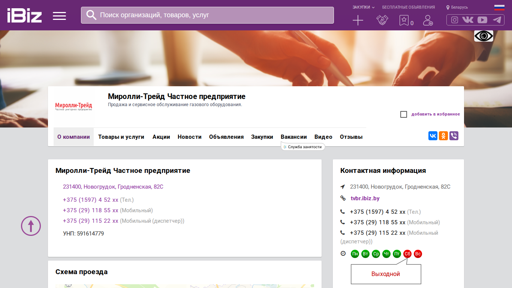Image resolution: width=512 pixels, height=288 pixels.
Task: Expand the ЗАКУПКИ dropdown in header
Action: pyautogui.click(x=364, y=7)
